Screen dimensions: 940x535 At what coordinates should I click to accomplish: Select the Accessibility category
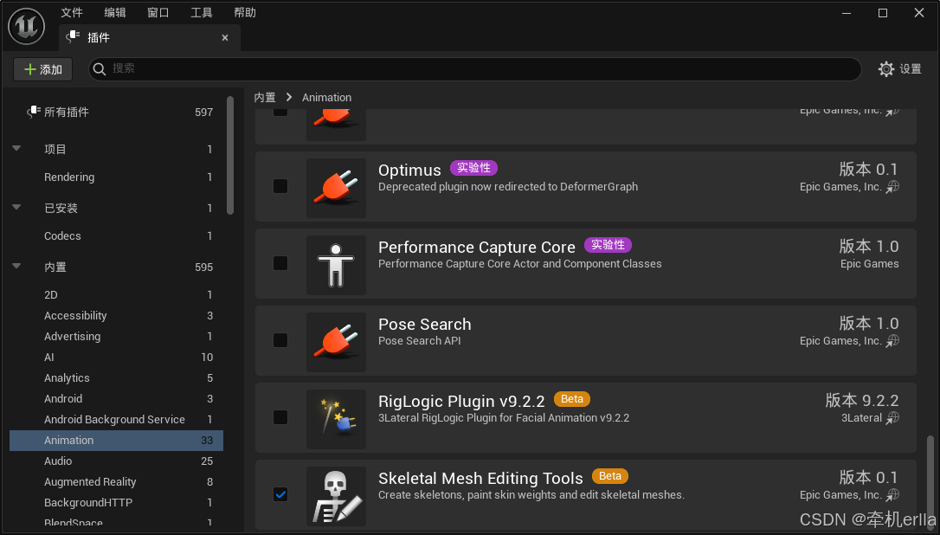tap(116, 315)
